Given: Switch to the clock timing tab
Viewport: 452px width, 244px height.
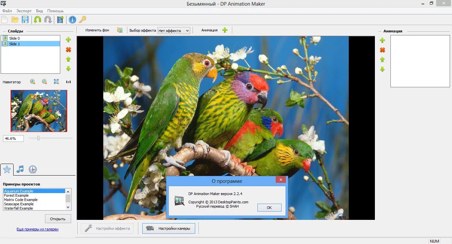Looking at the screenshot, I should pyautogui.click(x=33, y=169).
